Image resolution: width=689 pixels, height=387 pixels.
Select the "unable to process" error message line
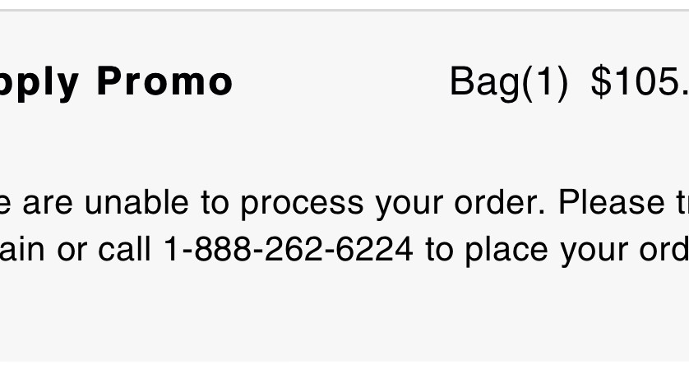[x=344, y=202]
